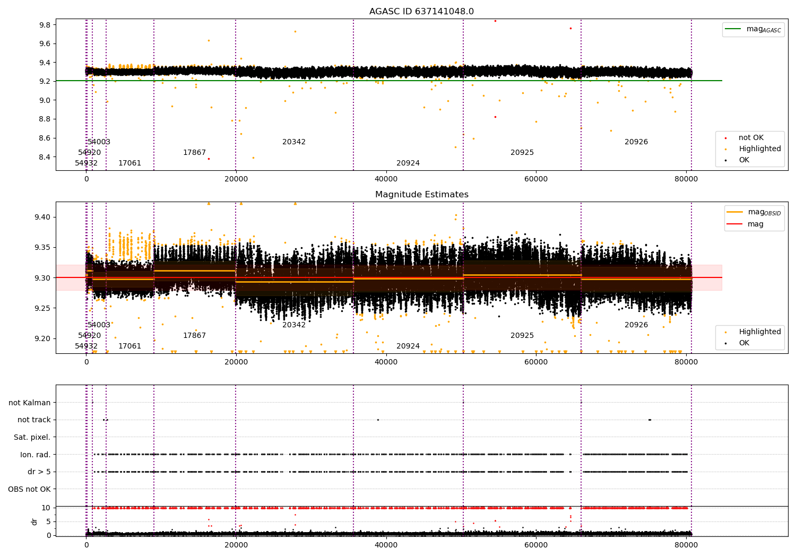
Task: Click the 'Highlighted' legend entry in Magnitude Estimates plot
Action: tap(759, 332)
